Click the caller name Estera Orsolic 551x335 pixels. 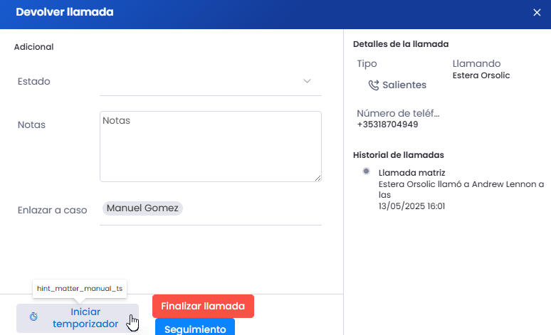(x=481, y=75)
